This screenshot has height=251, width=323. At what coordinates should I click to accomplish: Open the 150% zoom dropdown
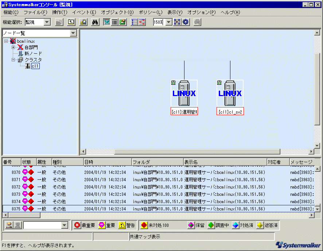[168, 22]
